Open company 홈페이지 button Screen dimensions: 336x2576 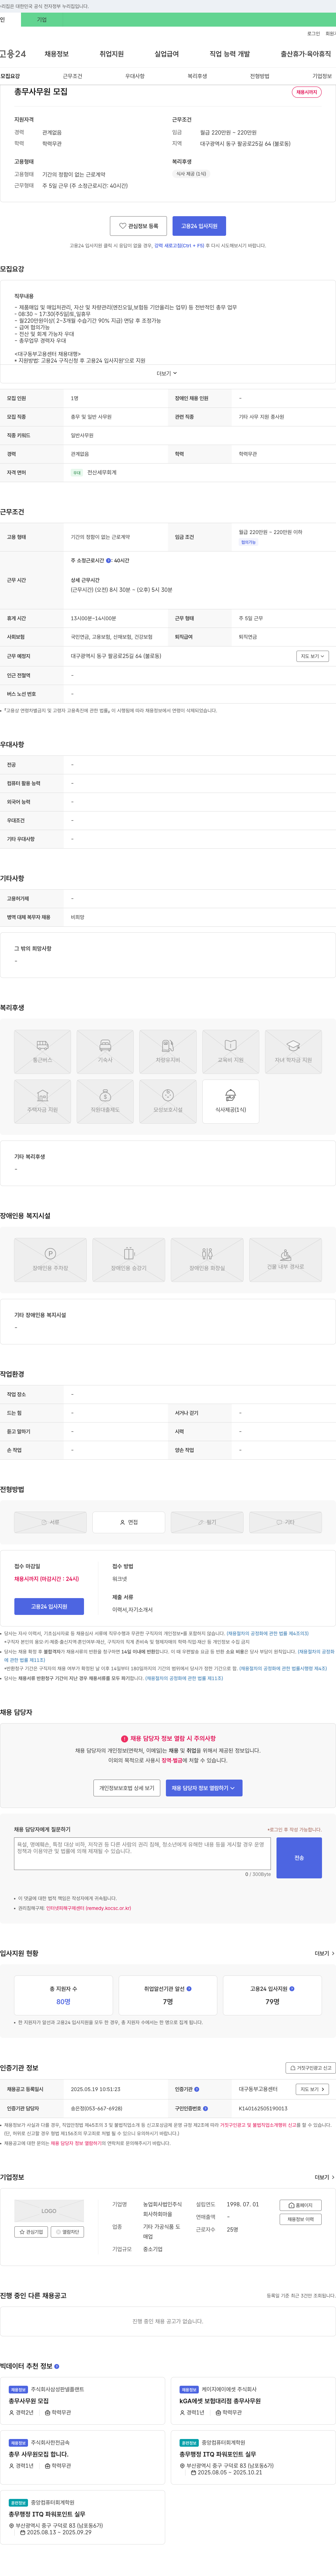(x=301, y=2205)
